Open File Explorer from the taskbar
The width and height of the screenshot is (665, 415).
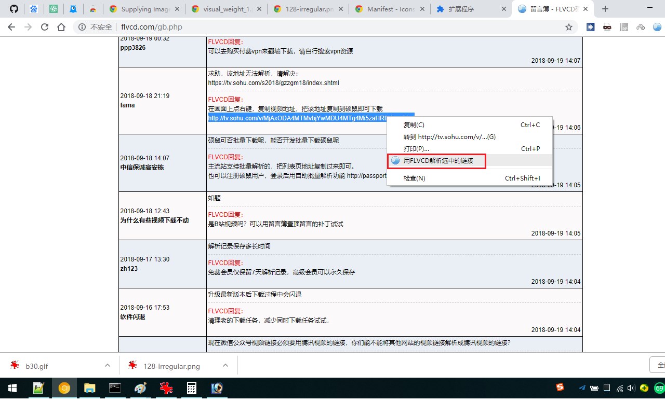tap(89, 388)
